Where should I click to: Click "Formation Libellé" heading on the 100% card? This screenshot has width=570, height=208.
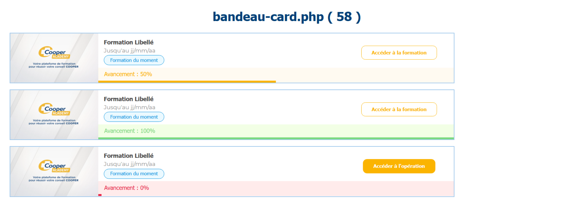click(x=129, y=99)
